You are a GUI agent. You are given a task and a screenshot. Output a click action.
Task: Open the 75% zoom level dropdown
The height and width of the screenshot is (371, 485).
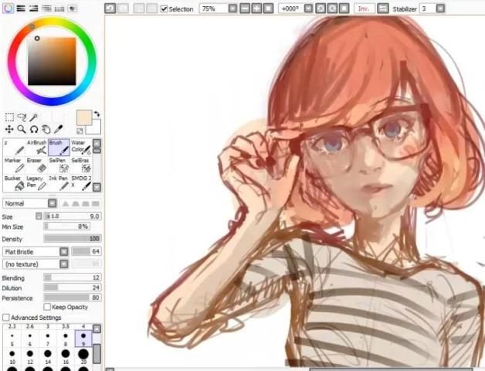(x=232, y=9)
